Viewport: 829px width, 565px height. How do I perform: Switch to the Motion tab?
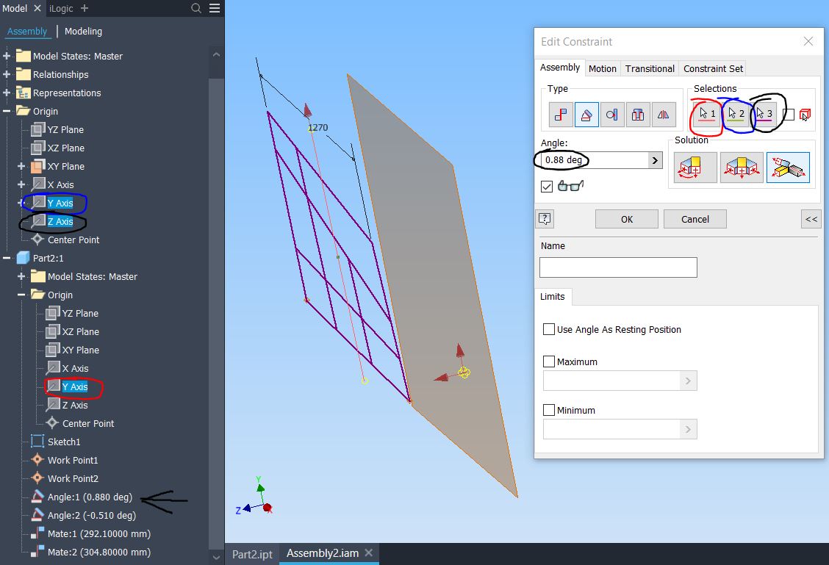coord(602,69)
